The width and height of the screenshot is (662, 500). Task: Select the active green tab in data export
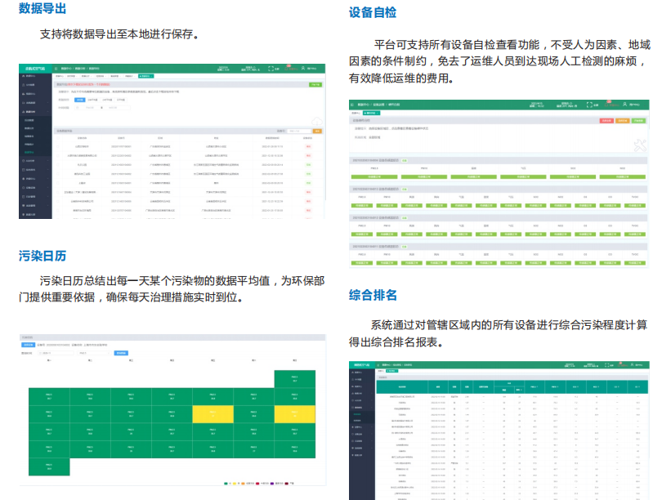(x=147, y=76)
